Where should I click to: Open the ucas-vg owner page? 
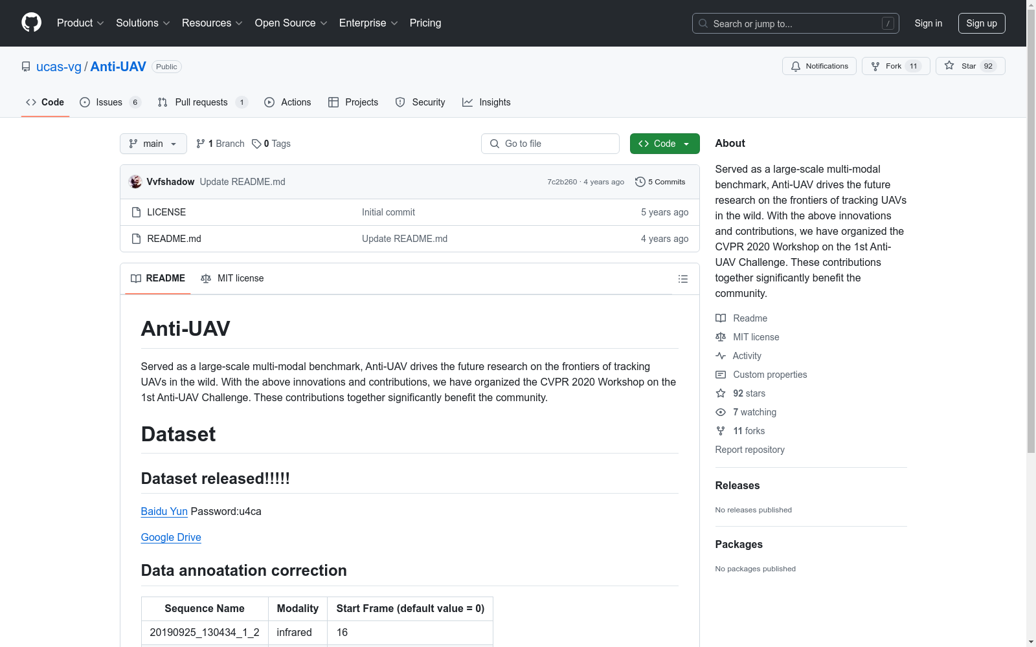pyautogui.click(x=59, y=67)
